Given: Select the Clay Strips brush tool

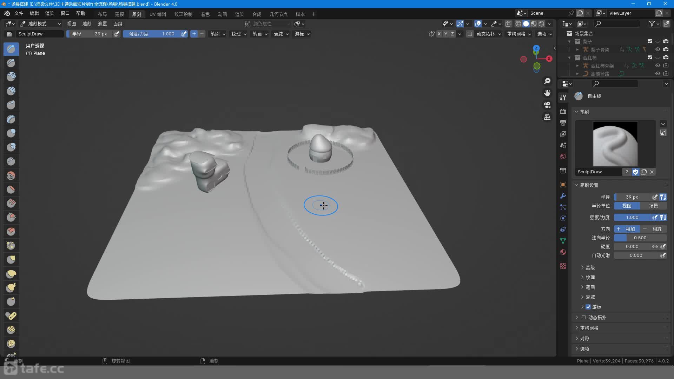Looking at the screenshot, I should click(11, 91).
